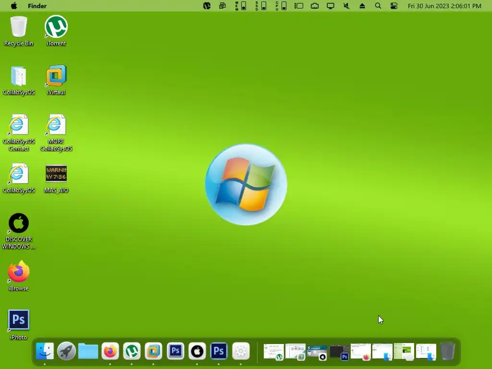Open the blue folder in dock
This screenshot has width=492, height=369.
click(x=88, y=351)
